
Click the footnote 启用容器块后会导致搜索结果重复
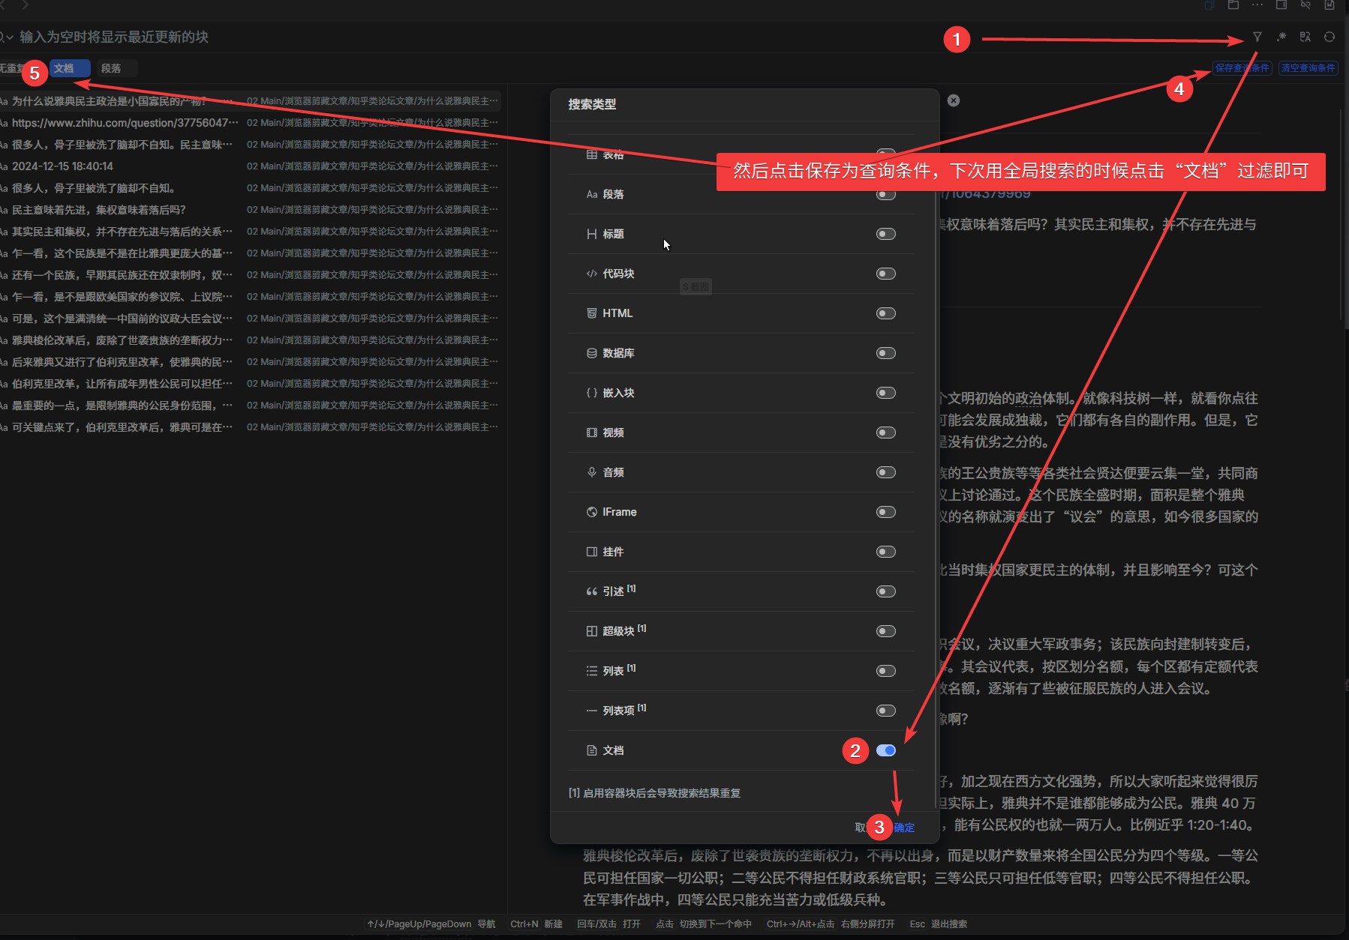[x=655, y=793]
